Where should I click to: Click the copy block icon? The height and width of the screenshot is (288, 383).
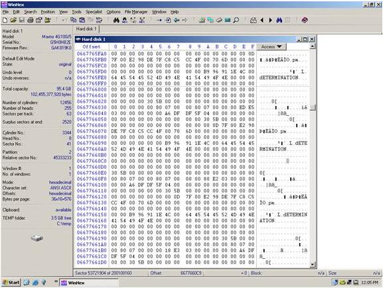click(73, 21)
